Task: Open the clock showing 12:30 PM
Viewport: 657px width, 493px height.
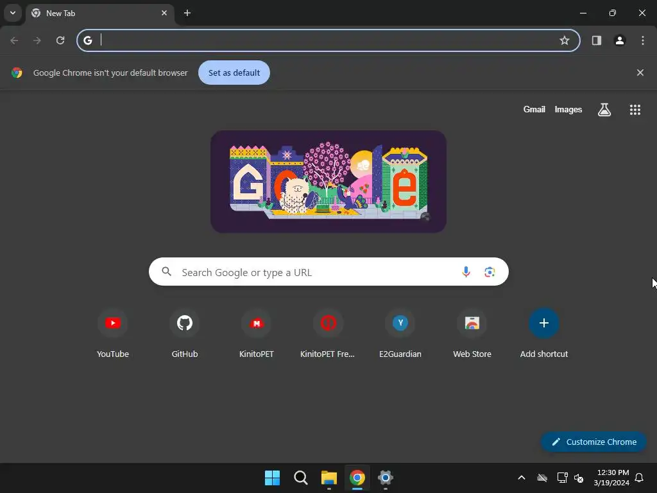Action: pos(611,478)
